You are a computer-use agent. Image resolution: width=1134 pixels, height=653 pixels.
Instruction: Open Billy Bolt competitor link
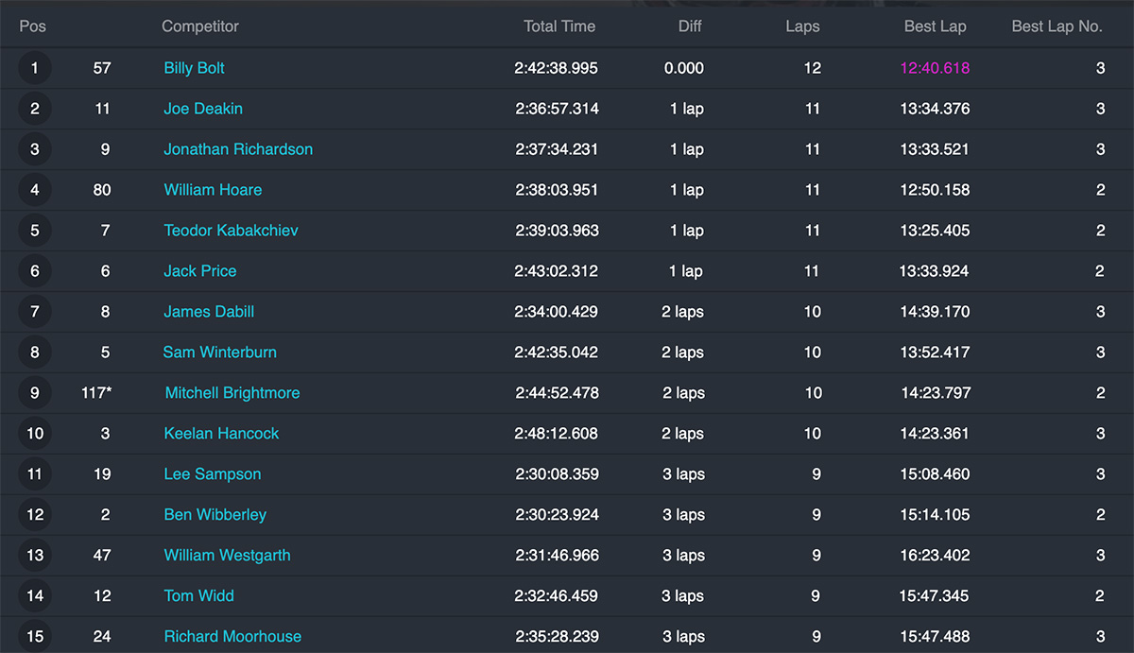pyautogui.click(x=194, y=68)
